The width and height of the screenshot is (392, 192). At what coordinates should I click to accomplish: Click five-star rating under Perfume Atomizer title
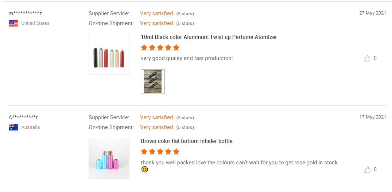[160, 48]
